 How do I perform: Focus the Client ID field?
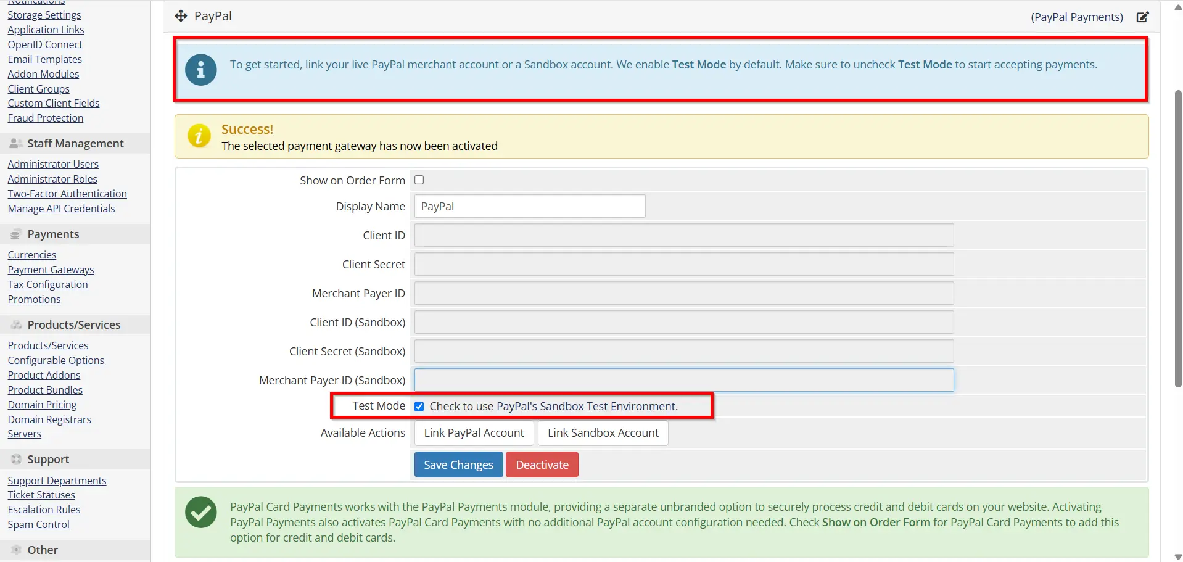(684, 236)
